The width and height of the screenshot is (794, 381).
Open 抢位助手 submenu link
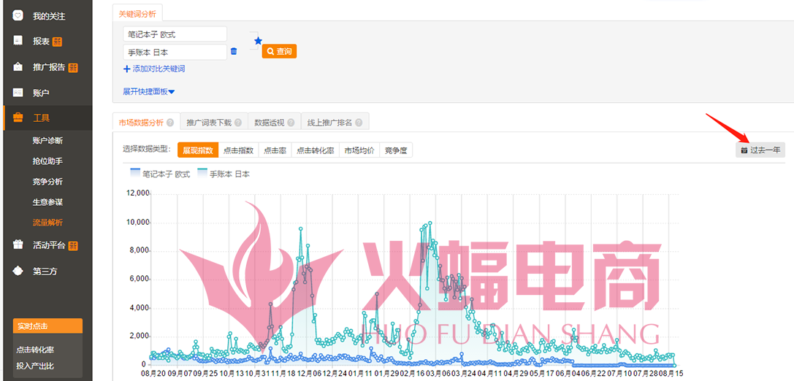click(47, 161)
